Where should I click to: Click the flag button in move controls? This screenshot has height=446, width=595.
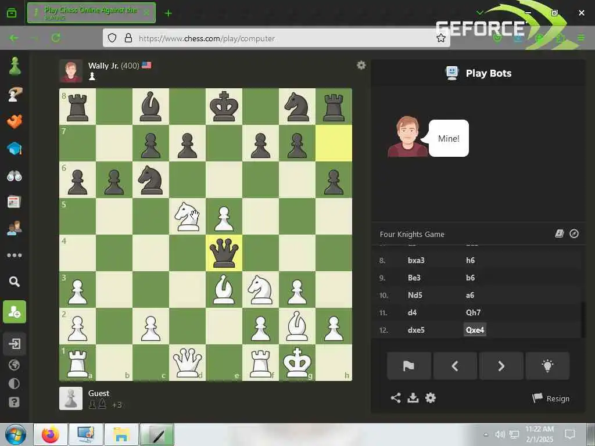point(408,366)
